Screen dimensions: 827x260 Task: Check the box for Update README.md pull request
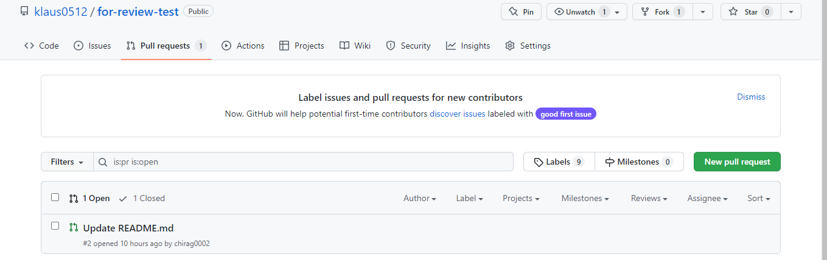(55, 226)
